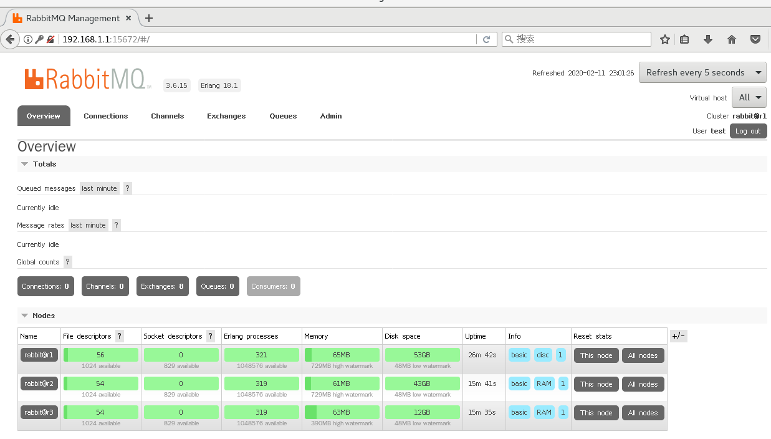The width and height of the screenshot is (771, 439).
Task: Click the 3.6.15 version label
Action: 176,85
